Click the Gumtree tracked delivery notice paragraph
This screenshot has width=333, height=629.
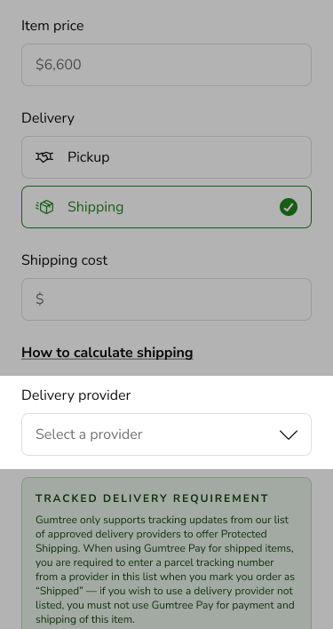(165, 569)
